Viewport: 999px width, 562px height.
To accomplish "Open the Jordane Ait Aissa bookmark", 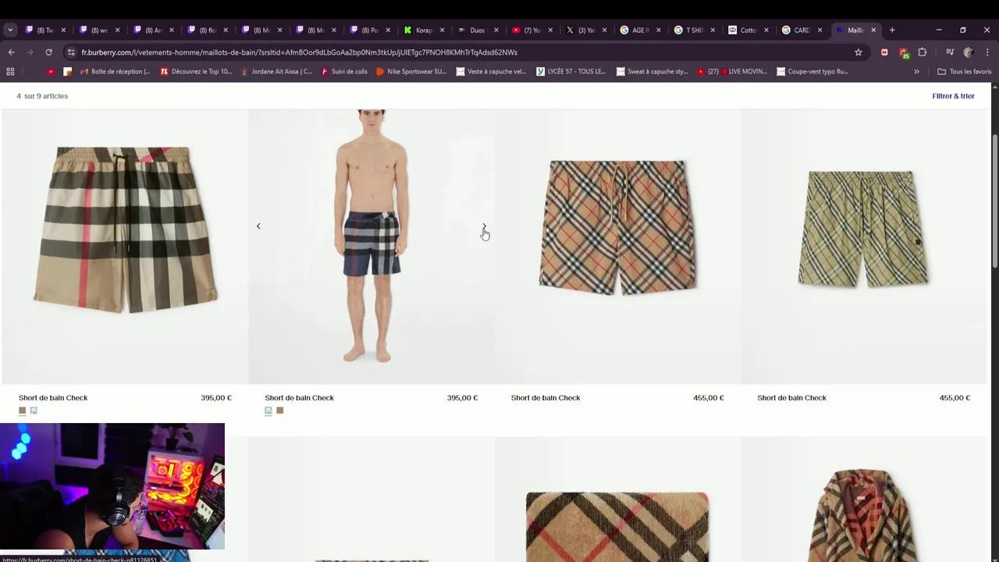I will pyautogui.click(x=276, y=72).
